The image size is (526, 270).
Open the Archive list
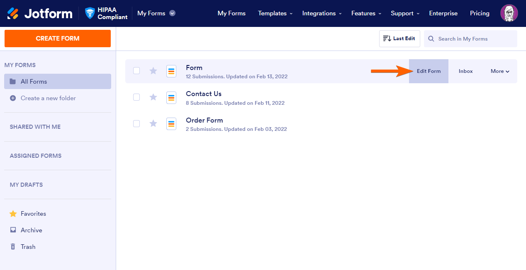click(32, 230)
